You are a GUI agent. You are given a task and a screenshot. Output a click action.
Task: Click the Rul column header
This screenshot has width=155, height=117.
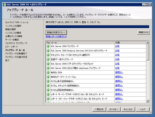(48, 43)
